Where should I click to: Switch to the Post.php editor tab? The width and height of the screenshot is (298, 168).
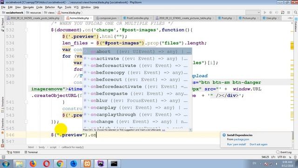click(227, 18)
